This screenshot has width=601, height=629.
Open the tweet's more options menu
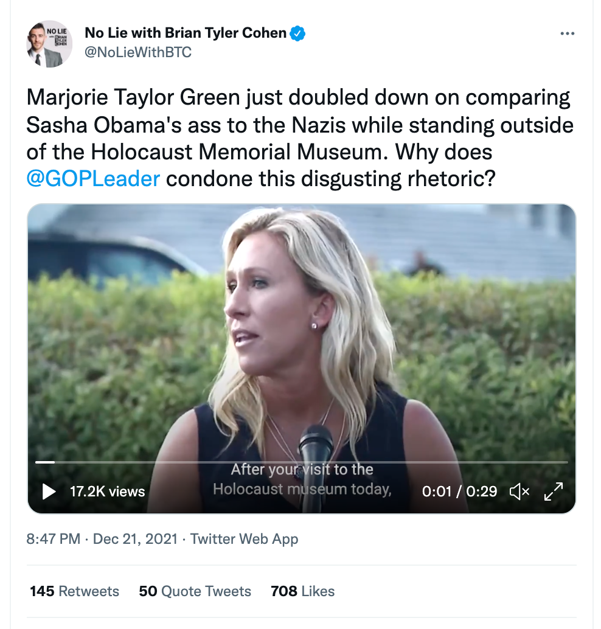pyautogui.click(x=567, y=33)
